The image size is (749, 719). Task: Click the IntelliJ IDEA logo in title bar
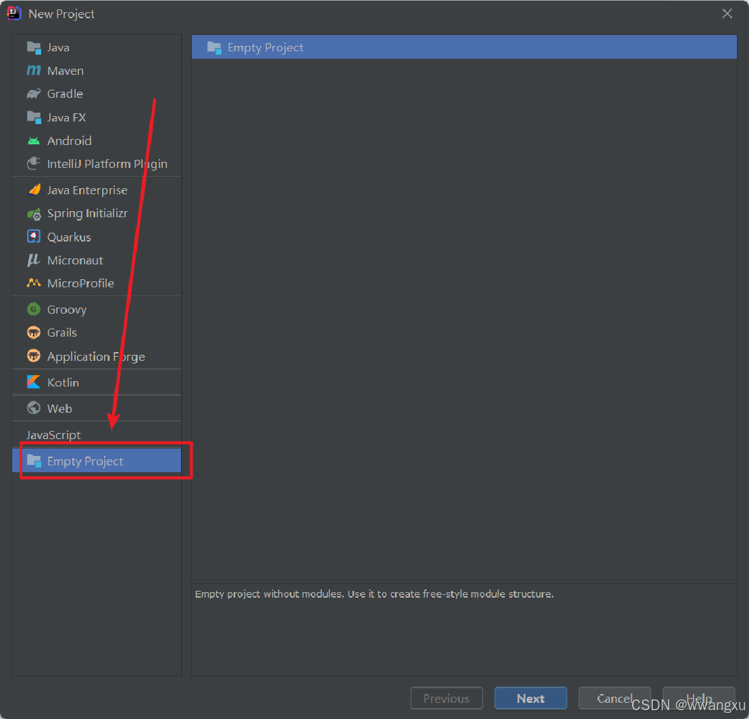pos(14,13)
